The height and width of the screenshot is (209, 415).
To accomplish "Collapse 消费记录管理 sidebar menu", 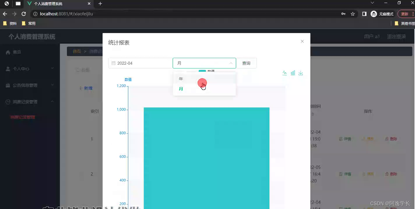I will click(x=30, y=102).
